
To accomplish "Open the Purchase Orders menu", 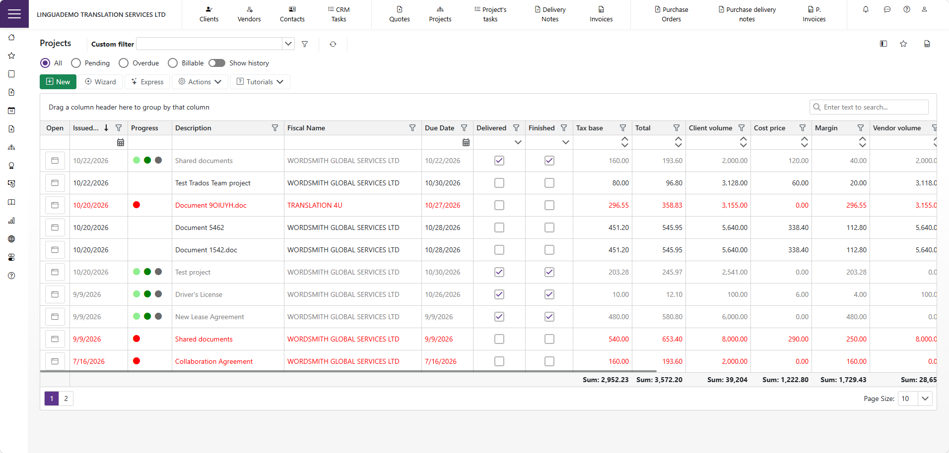I will click(x=671, y=14).
